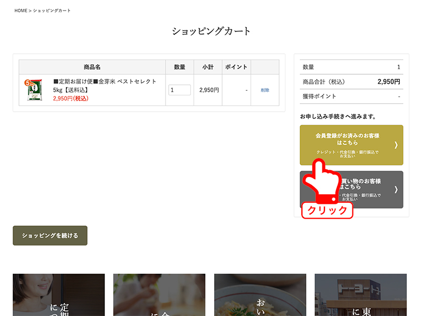This screenshot has height=316, width=422.
Task: Click the chevron arrow on the gray guest button
Action: click(396, 189)
